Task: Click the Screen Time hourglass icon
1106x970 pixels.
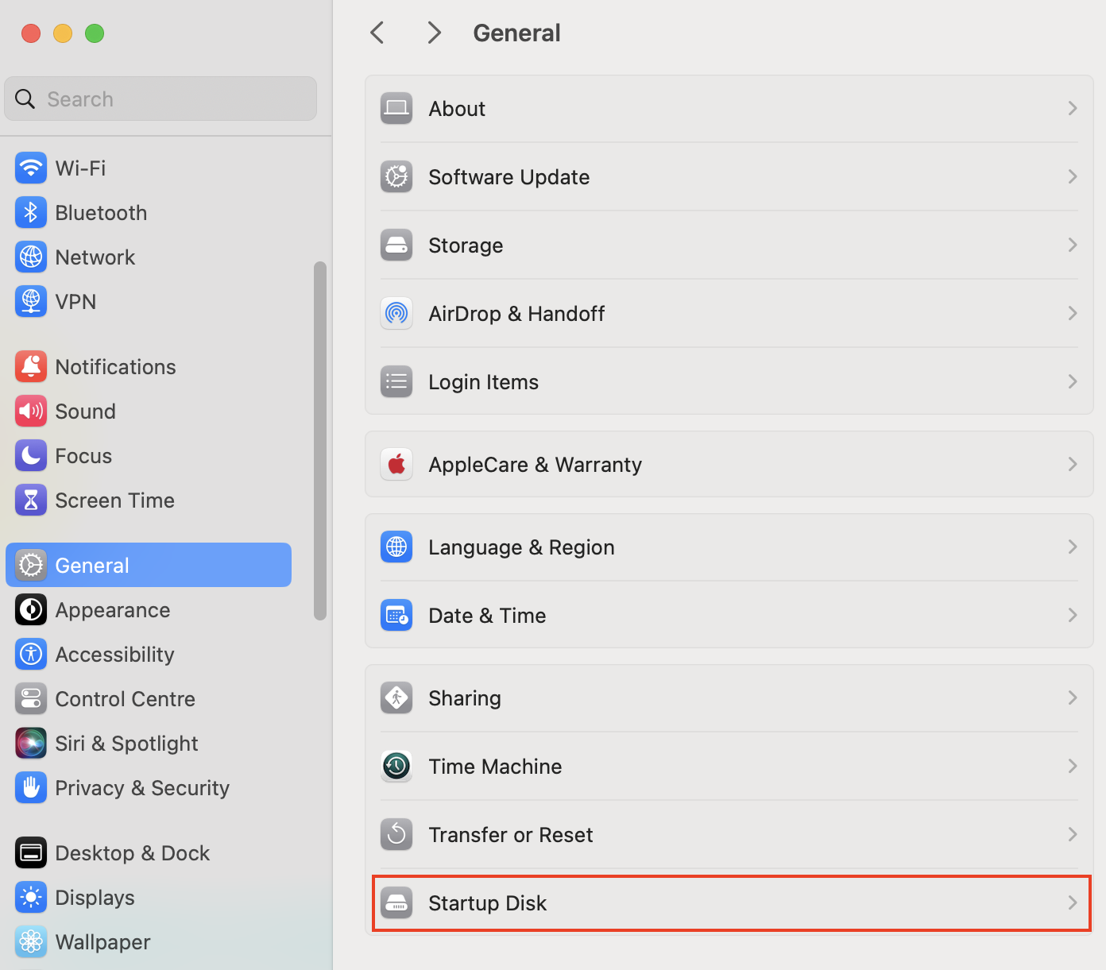Action: point(31,500)
